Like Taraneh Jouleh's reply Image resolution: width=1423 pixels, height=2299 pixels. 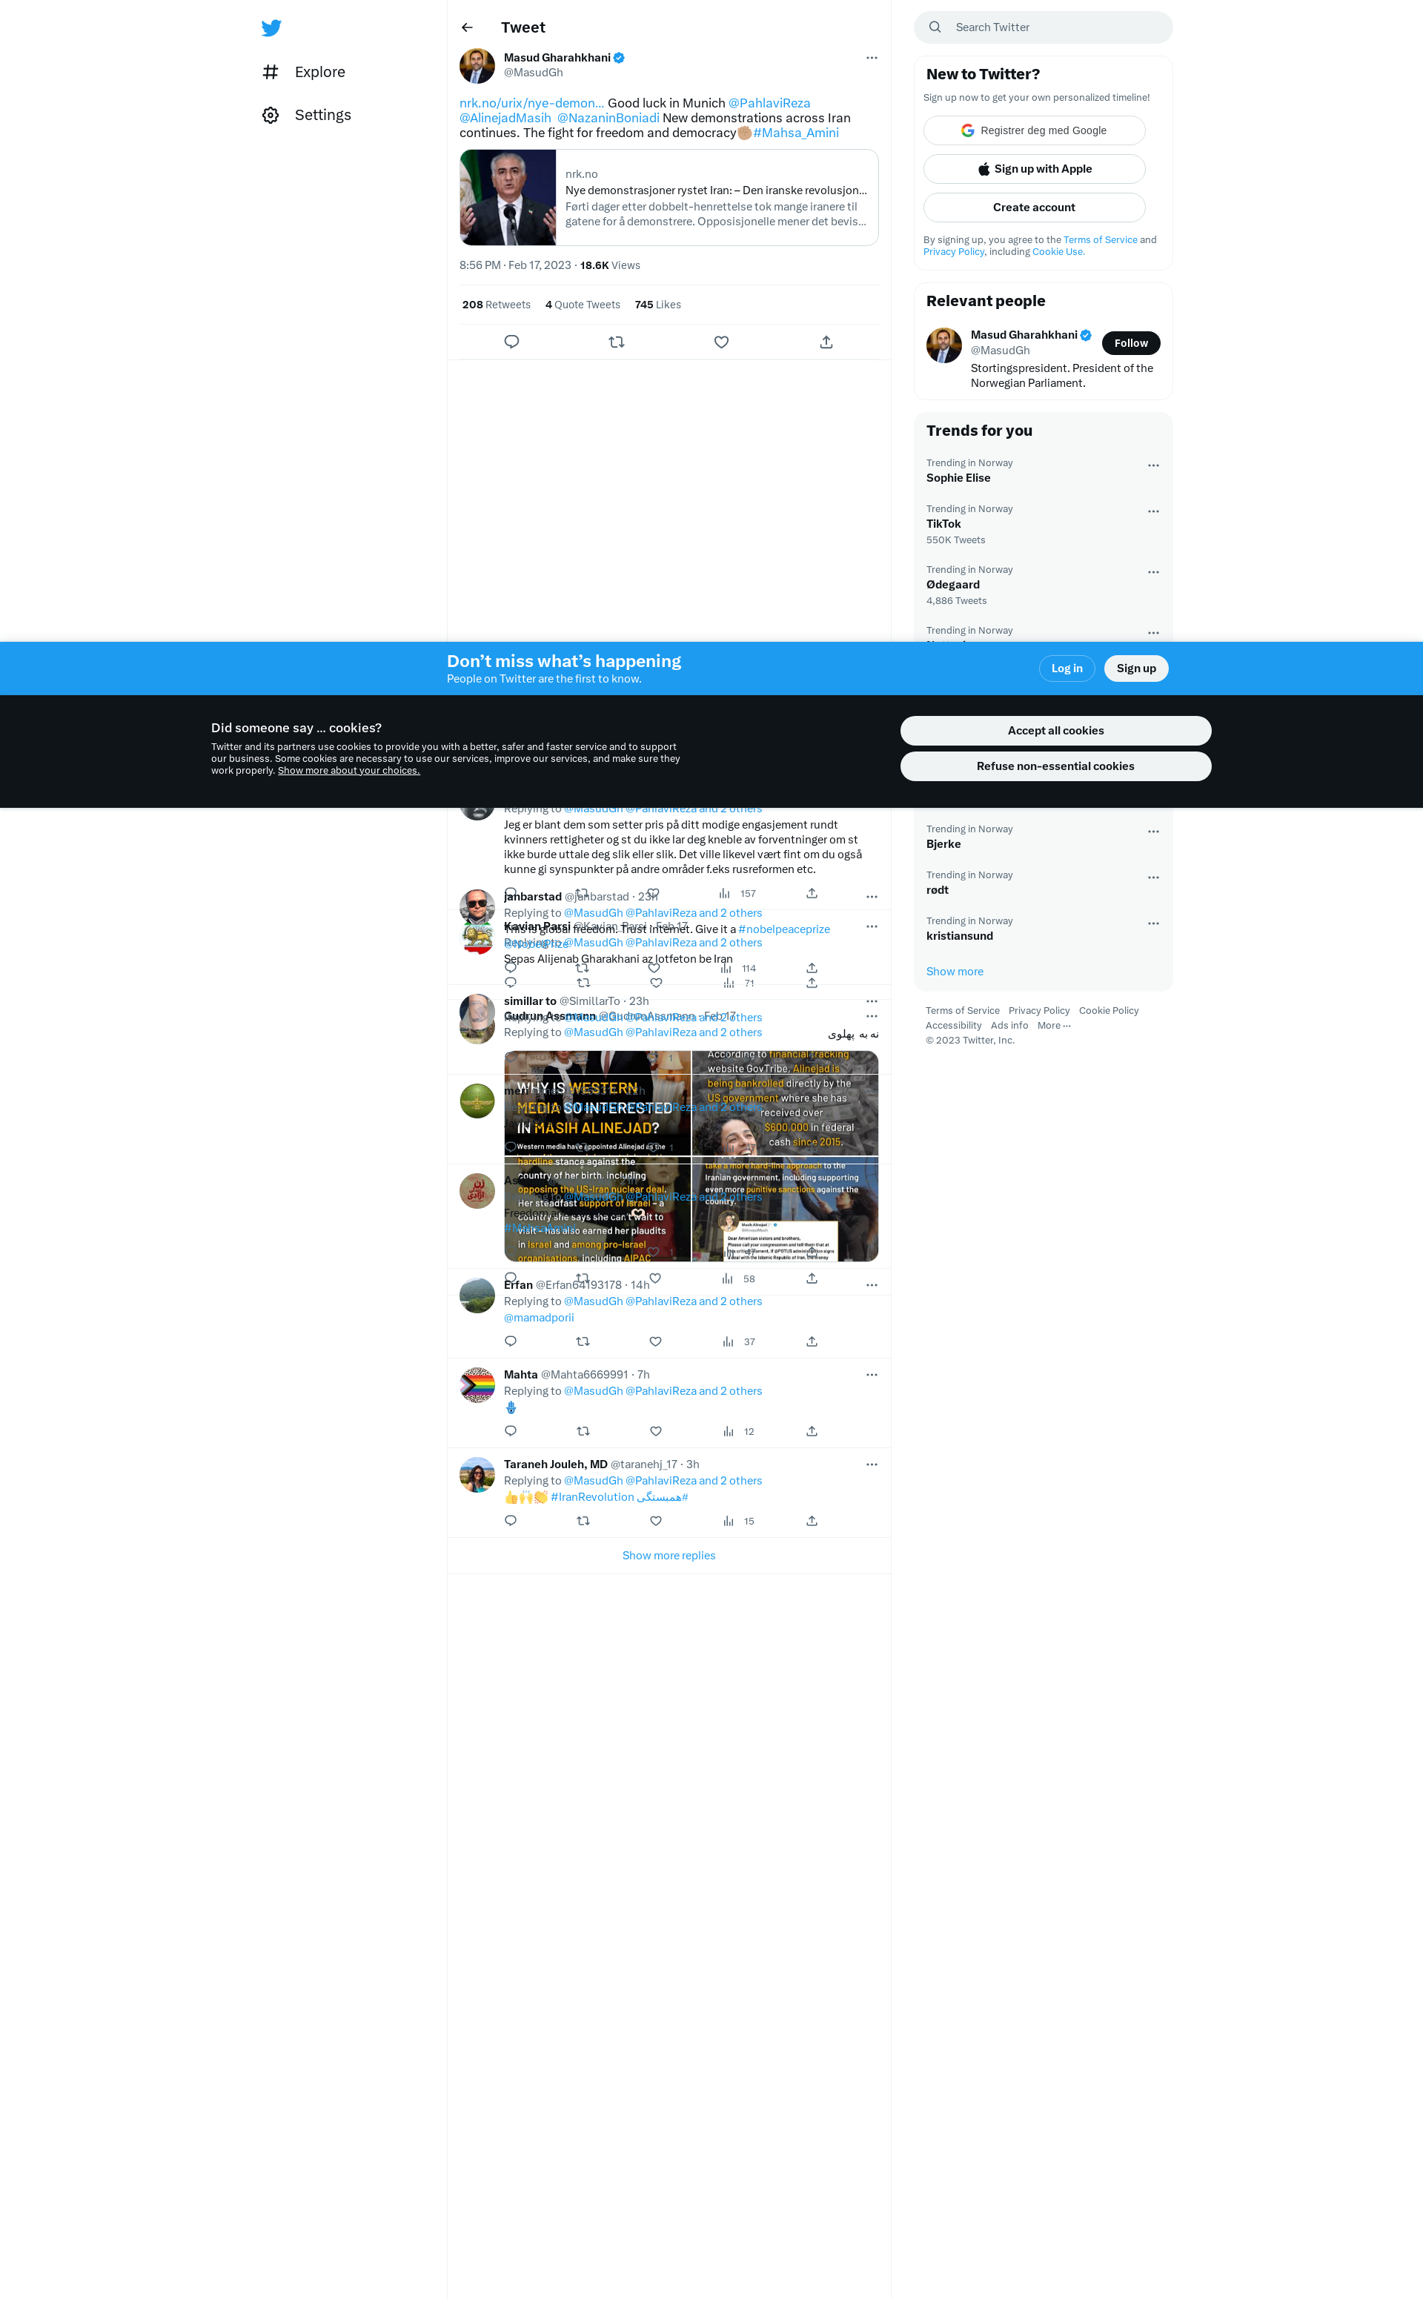(x=655, y=1521)
